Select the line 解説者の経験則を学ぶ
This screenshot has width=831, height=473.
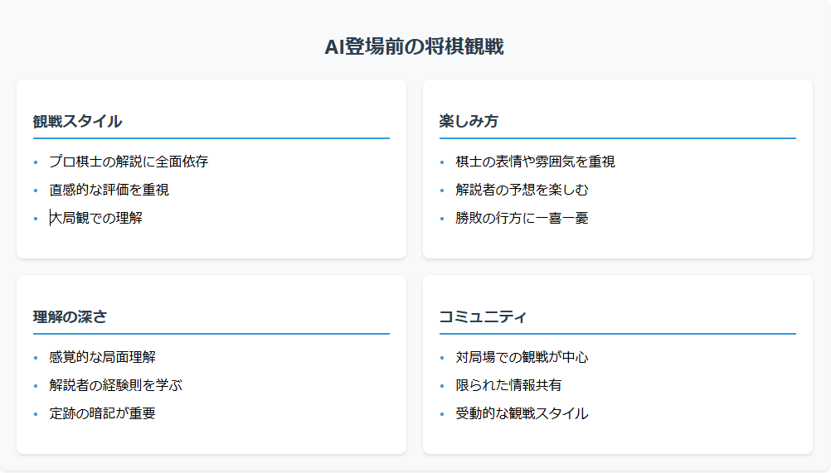tap(116, 385)
